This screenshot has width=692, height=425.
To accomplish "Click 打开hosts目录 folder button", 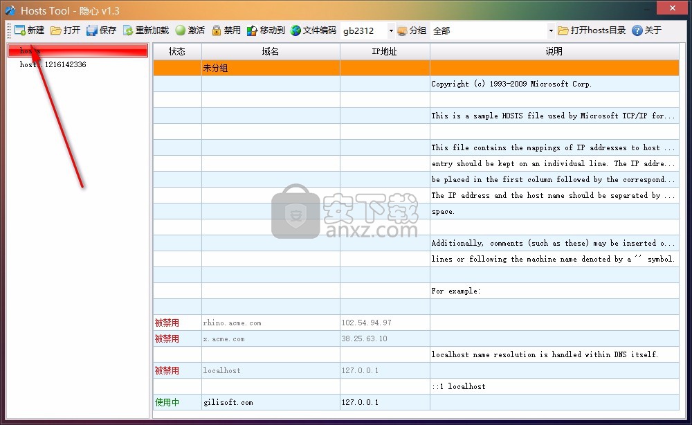I will pos(592,30).
